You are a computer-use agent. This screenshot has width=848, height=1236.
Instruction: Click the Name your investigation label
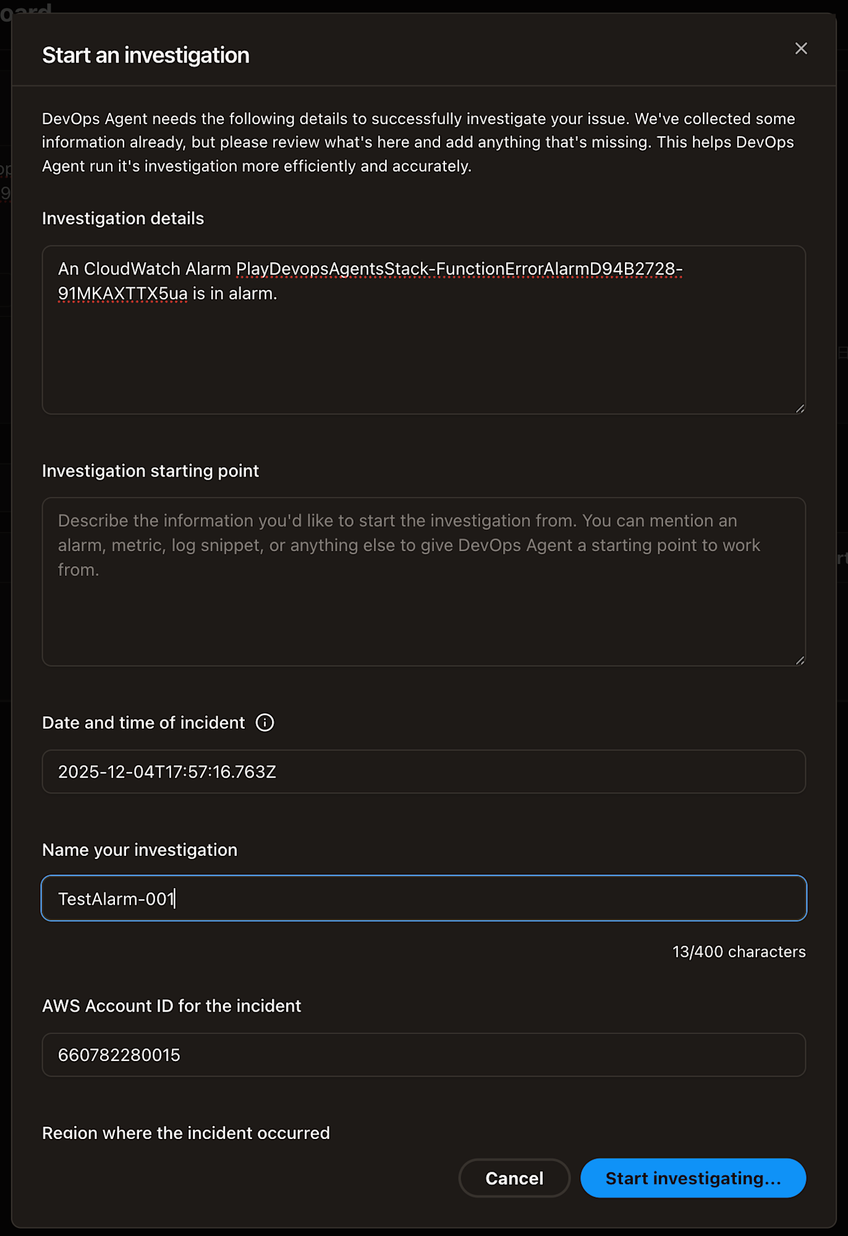tap(140, 850)
